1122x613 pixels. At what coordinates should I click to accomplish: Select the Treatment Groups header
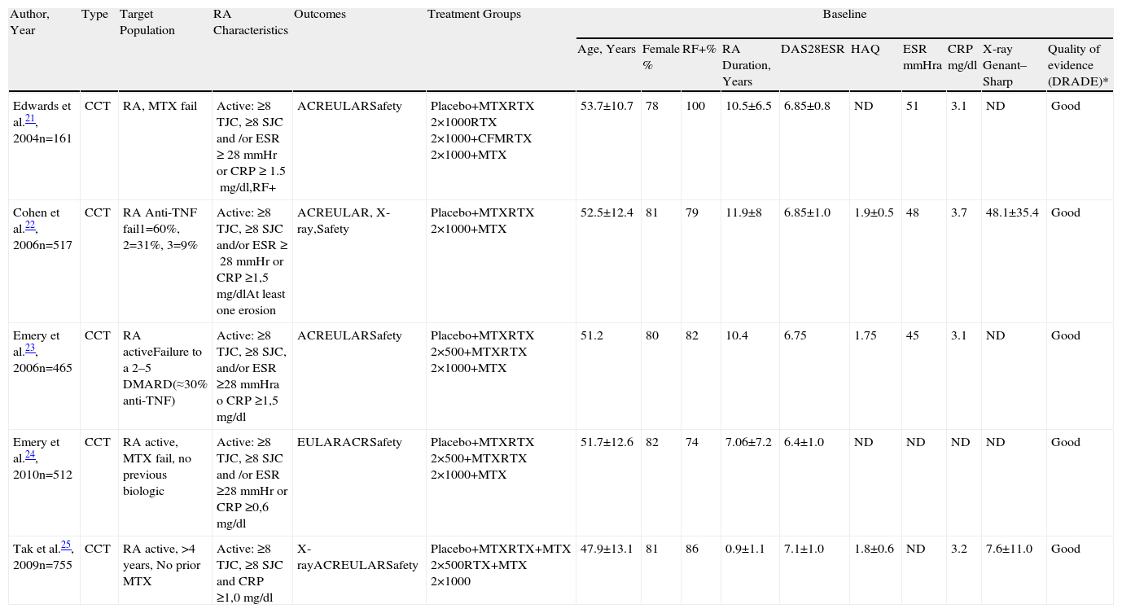[x=474, y=15]
